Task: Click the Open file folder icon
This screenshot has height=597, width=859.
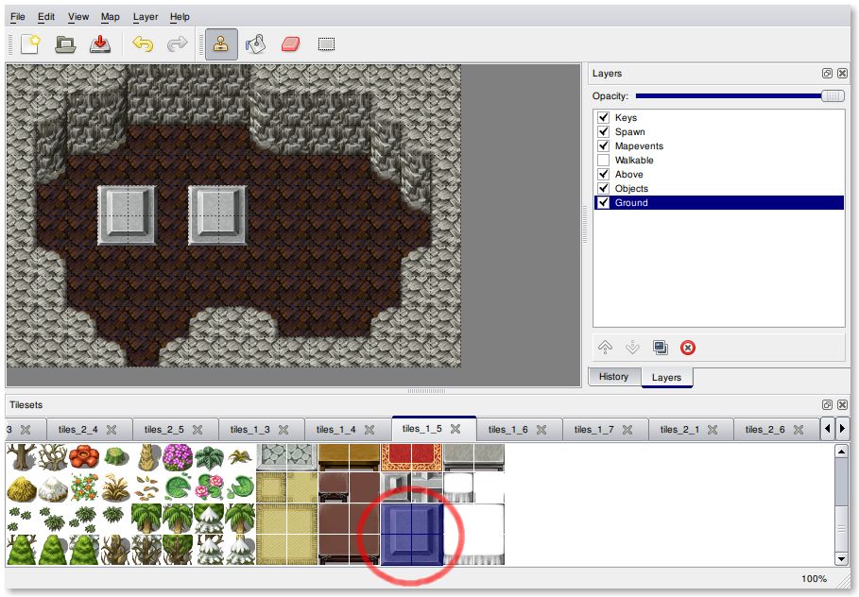Action: coord(65,43)
